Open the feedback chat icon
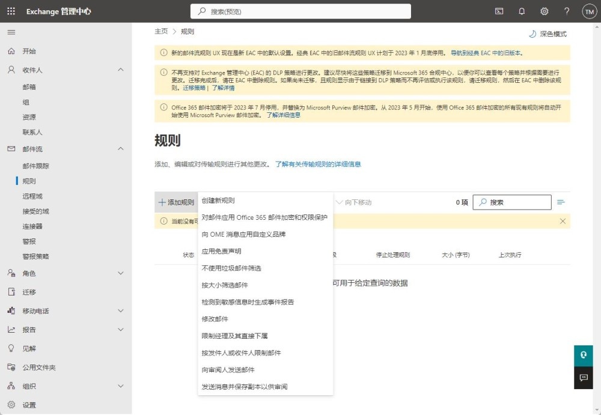The image size is (601, 415). pyautogui.click(x=583, y=378)
